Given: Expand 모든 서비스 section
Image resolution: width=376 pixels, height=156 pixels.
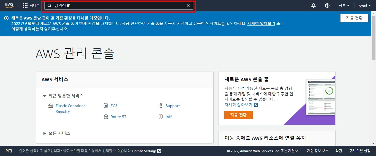Looking at the screenshot, I should coord(57,133).
